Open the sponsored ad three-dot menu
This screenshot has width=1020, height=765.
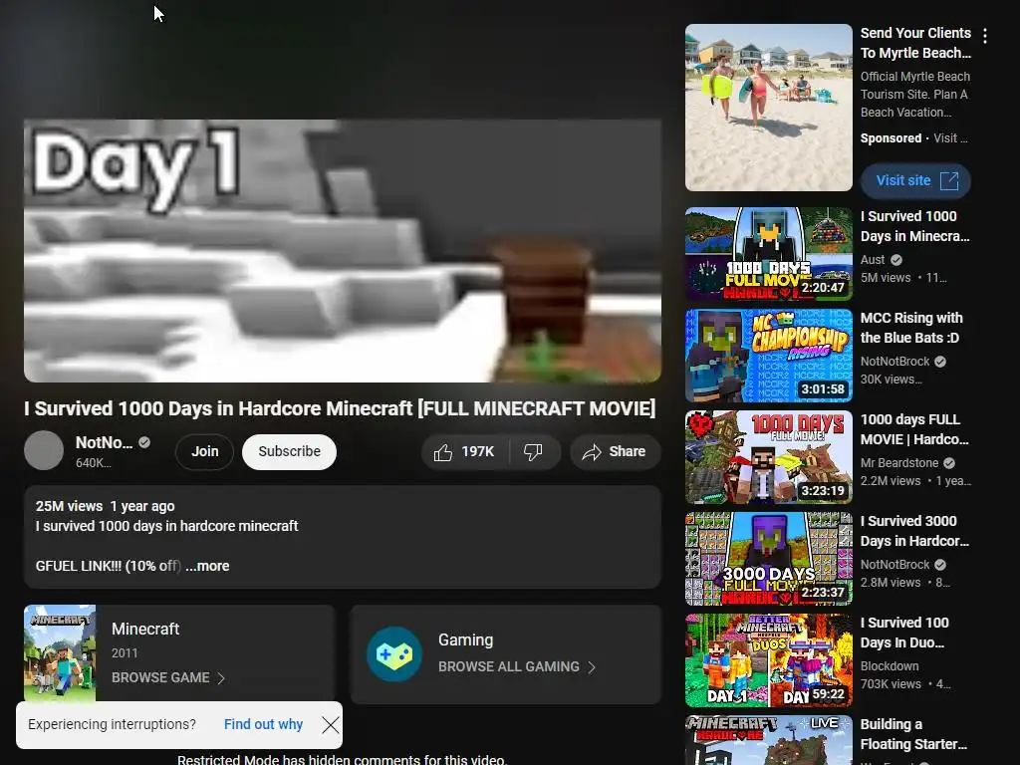point(985,36)
